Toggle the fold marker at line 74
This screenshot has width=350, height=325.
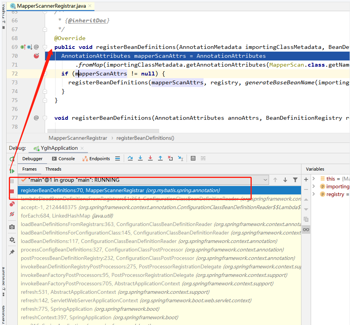45,91
